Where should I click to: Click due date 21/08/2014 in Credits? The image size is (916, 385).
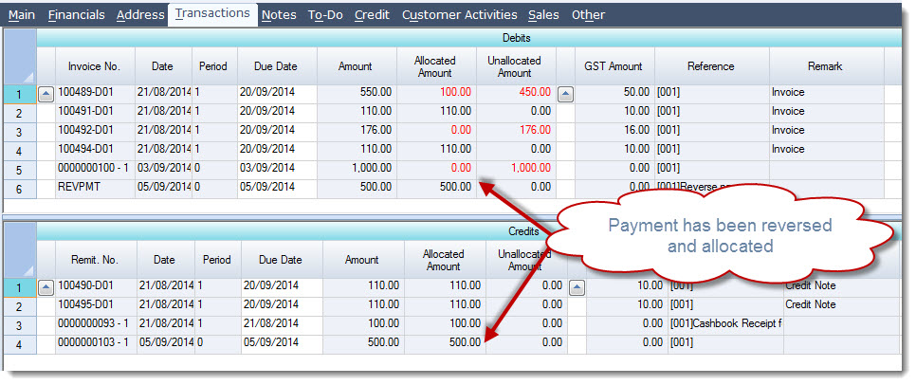pos(282,323)
